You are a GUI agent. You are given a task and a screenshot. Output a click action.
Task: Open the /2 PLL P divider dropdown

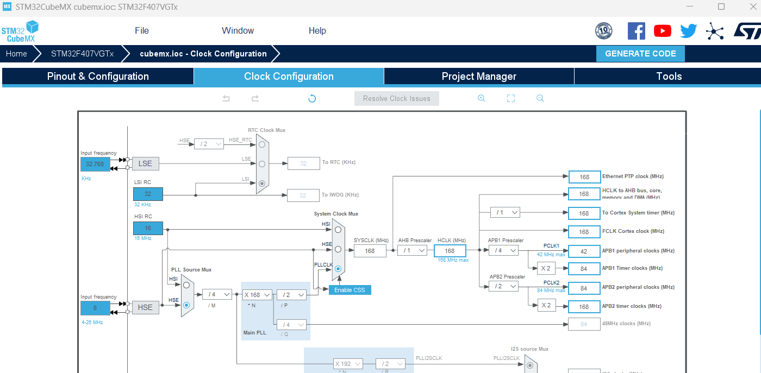pyautogui.click(x=291, y=295)
